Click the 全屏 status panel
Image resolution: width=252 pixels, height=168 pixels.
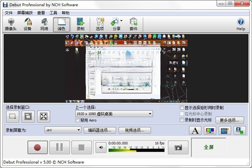coord(209,147)
